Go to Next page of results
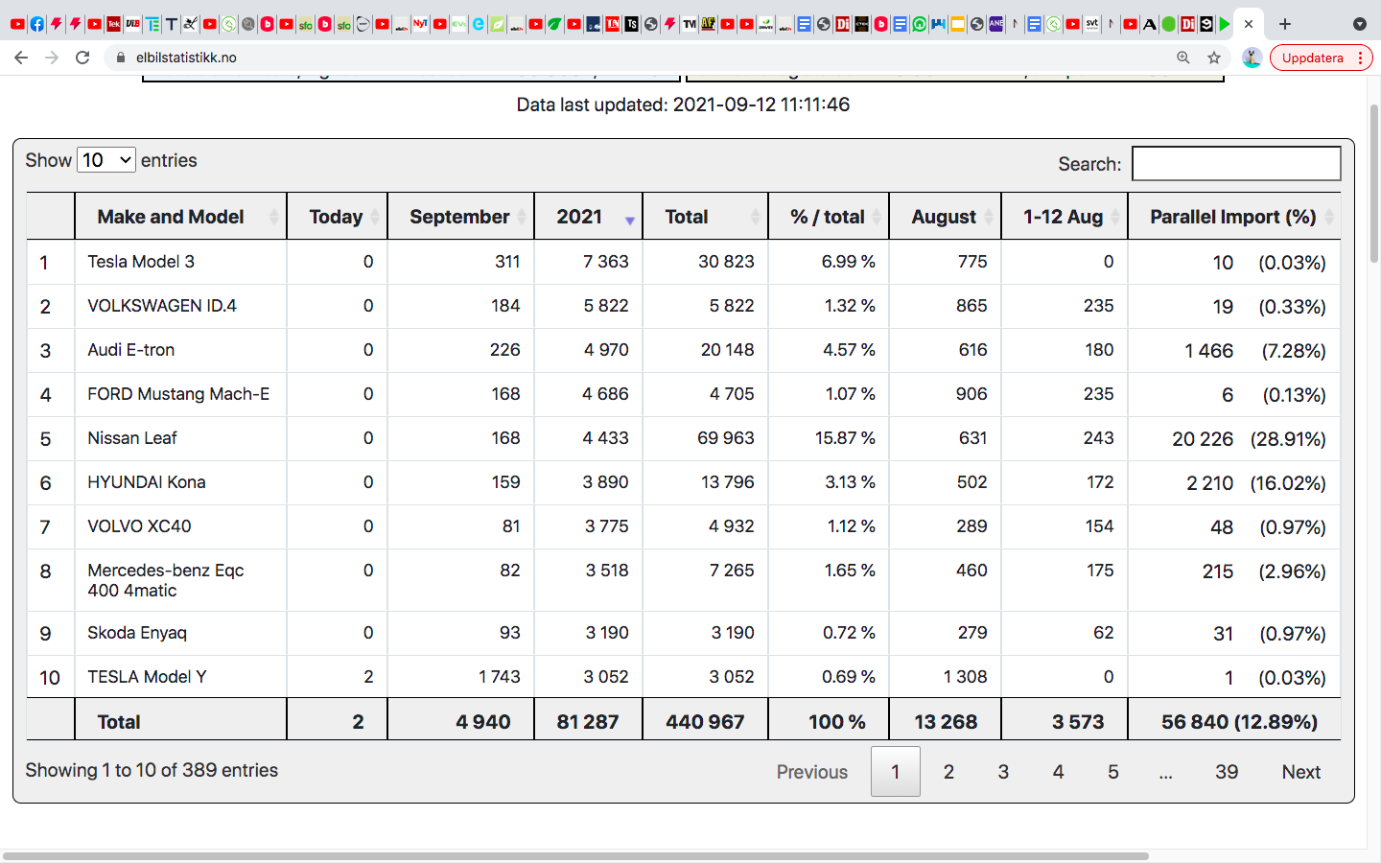The height and width of the screenshot is (863, 1381). coord(1301,772)
